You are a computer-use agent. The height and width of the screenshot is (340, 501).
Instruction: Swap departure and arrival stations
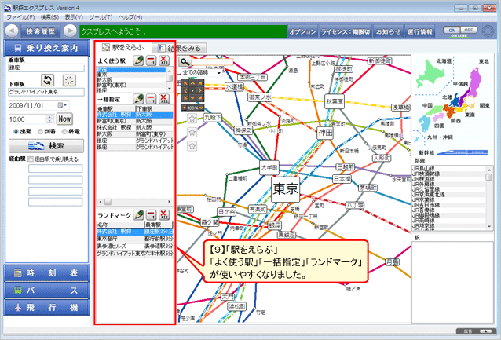[46, 80]
